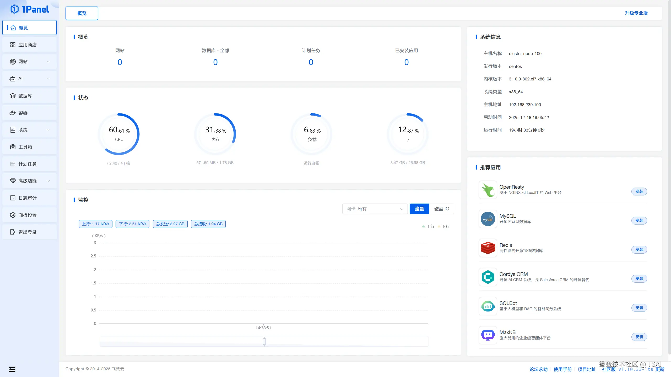Click the chart timeline zoom slider handle

click(264, 341)
